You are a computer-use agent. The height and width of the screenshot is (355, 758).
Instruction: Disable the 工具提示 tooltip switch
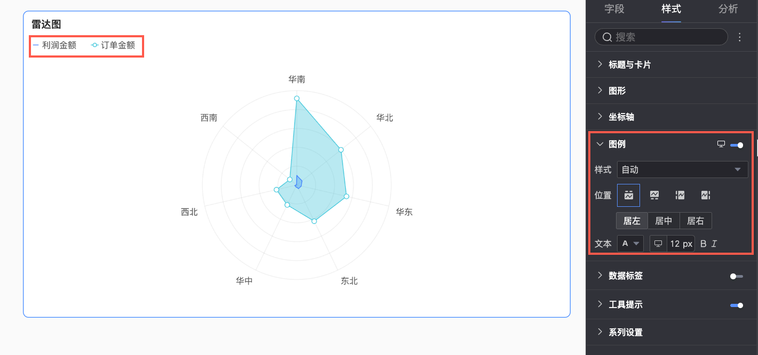click(737, 305)
